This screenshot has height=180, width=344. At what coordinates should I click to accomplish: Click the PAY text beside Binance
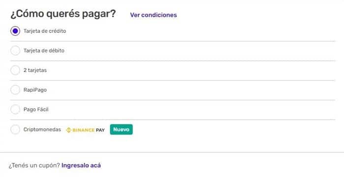[100, 130]
